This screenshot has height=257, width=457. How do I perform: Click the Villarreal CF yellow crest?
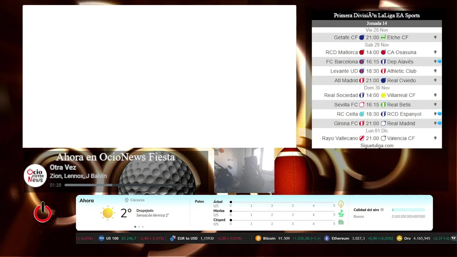(383, 95)
